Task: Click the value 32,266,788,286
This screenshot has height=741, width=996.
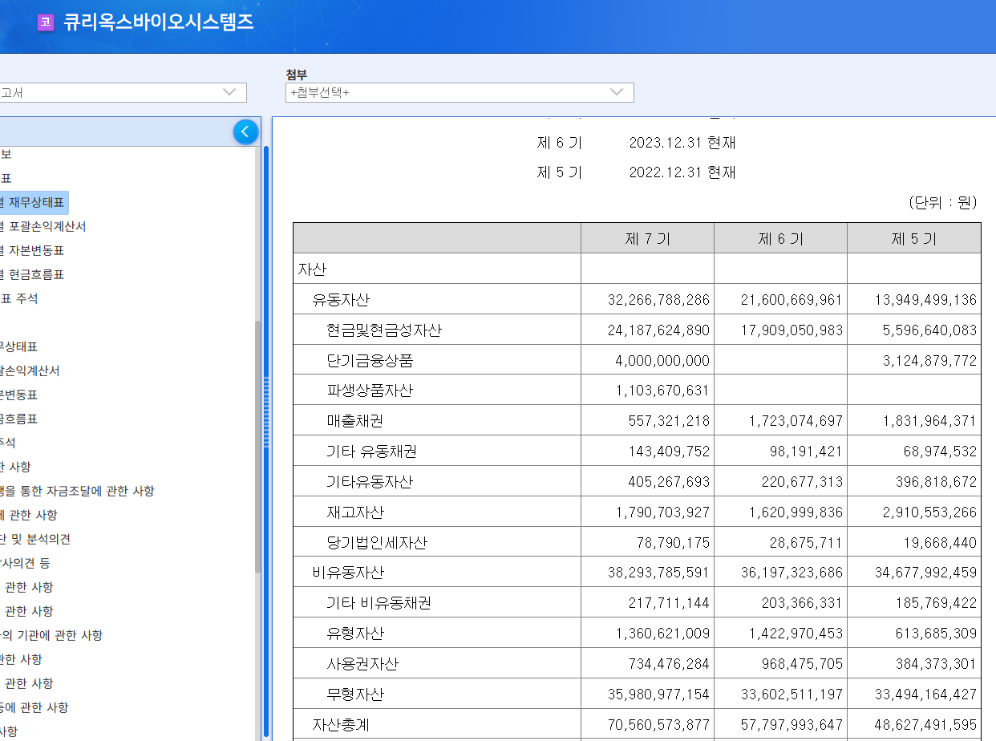Action: 659,300
